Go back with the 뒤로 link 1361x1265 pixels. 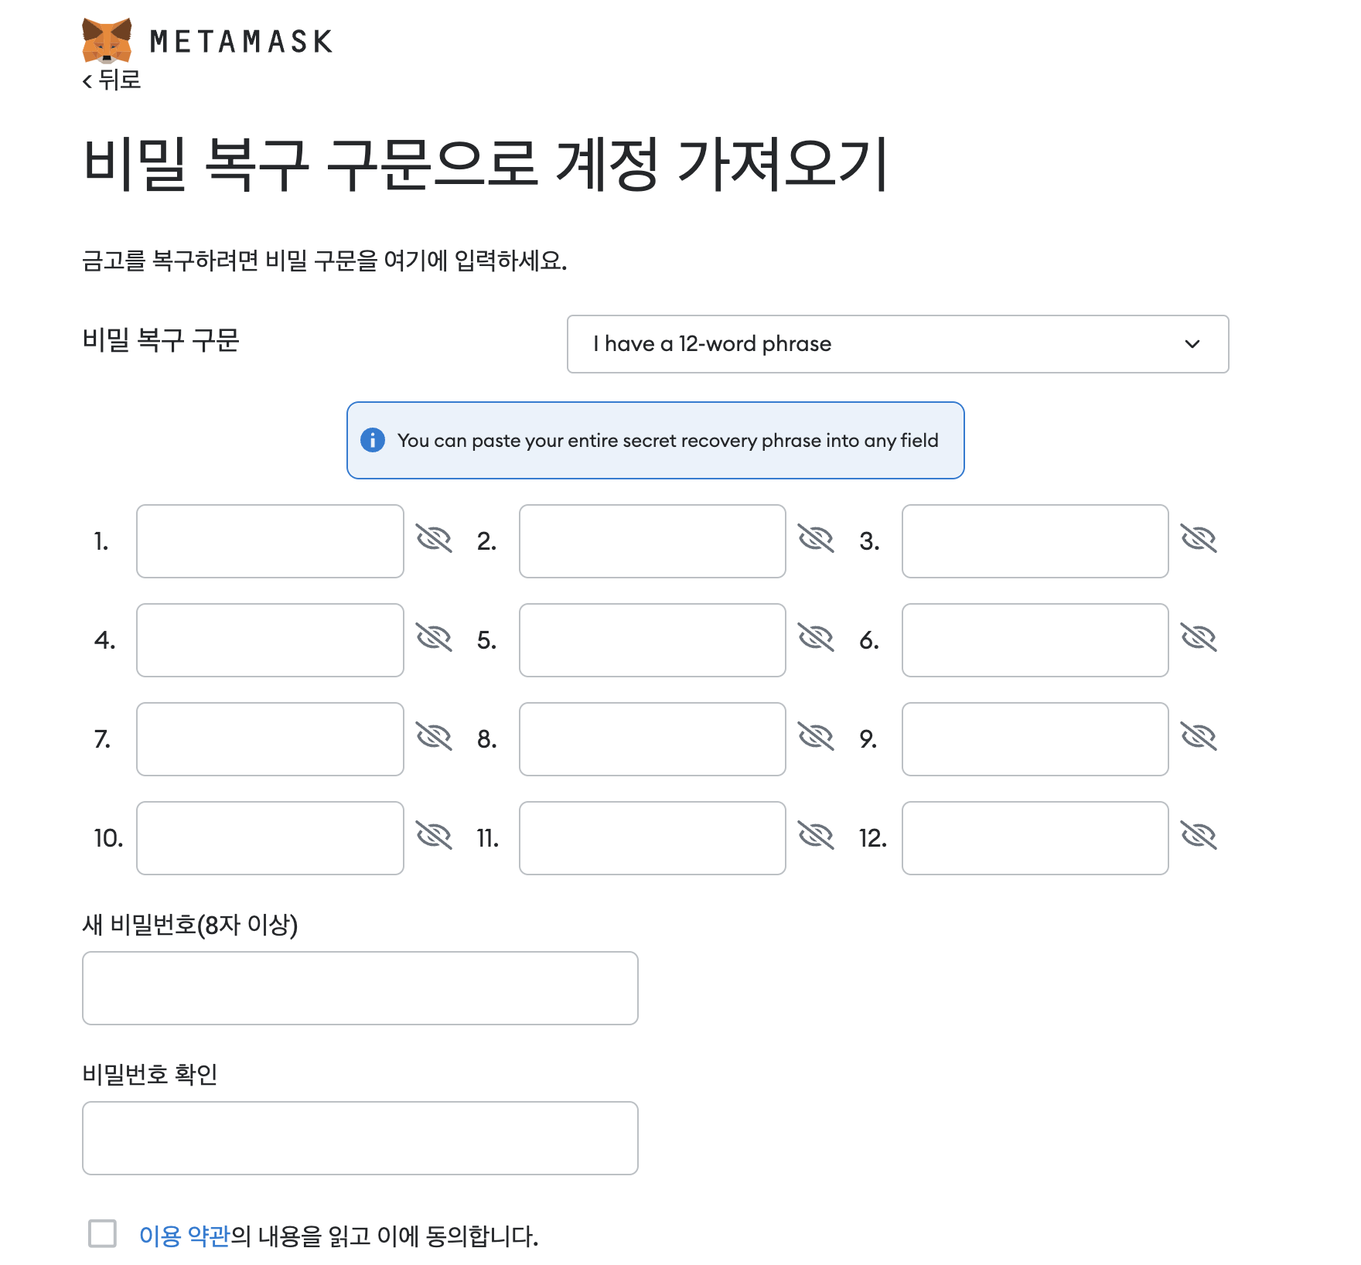pyautogui.click(x=112, y=80)
